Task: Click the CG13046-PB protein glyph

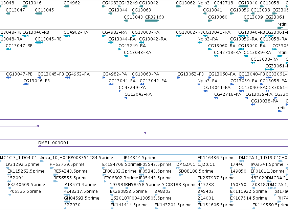Action: tap(26, 84)
